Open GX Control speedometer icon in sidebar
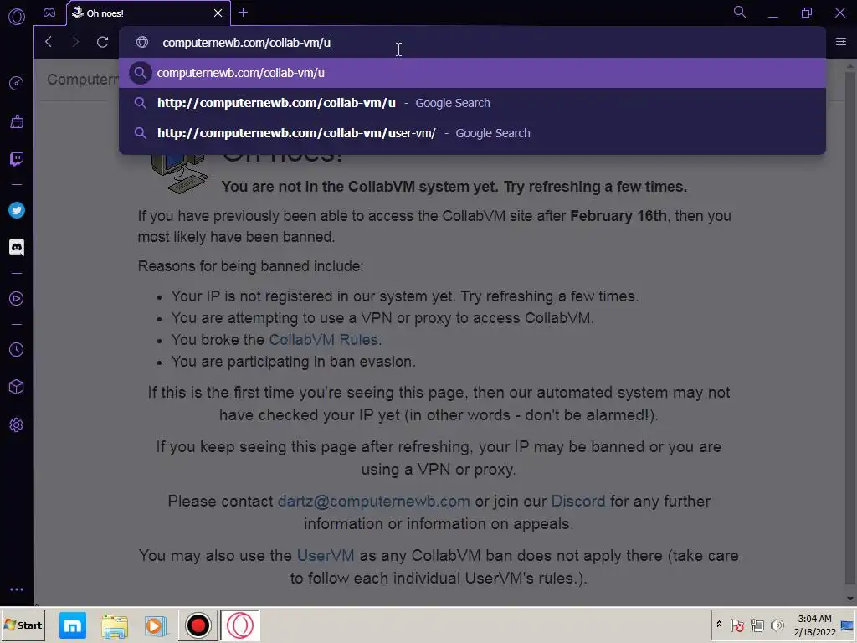The height and width of the screenshot is (643, 857). click(x=17, y=83)
